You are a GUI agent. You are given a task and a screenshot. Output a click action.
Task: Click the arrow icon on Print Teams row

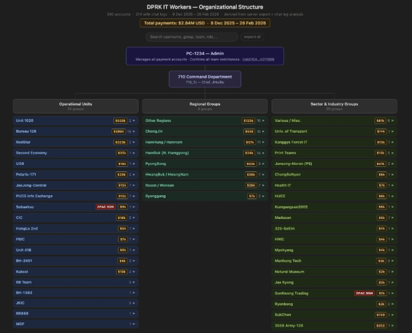click(x=394, y=152)
